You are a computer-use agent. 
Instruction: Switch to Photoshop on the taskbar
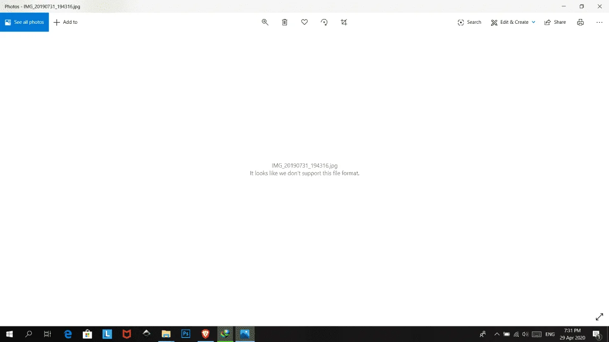coord(186,334)
